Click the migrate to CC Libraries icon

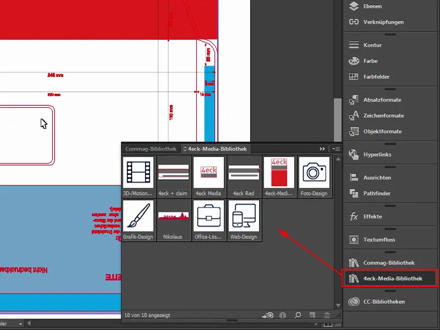point(268,315)
